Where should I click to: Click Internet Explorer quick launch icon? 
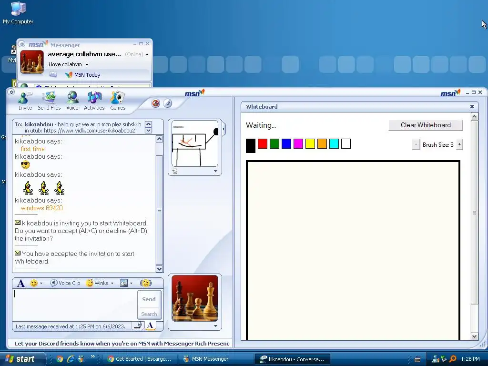click(x=71, y=359)
